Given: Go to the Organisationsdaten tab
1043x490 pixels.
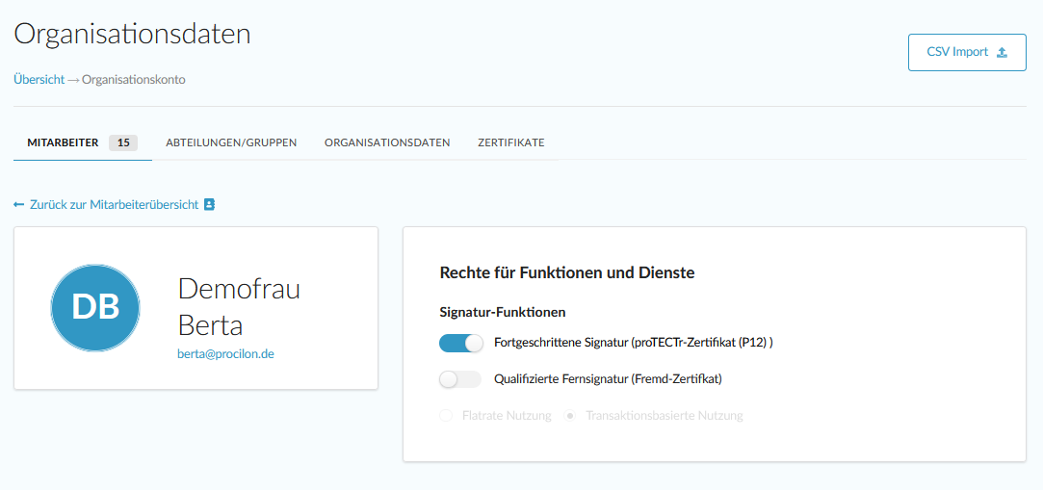Looking at the screenshot, I should (x=387, y=142).
